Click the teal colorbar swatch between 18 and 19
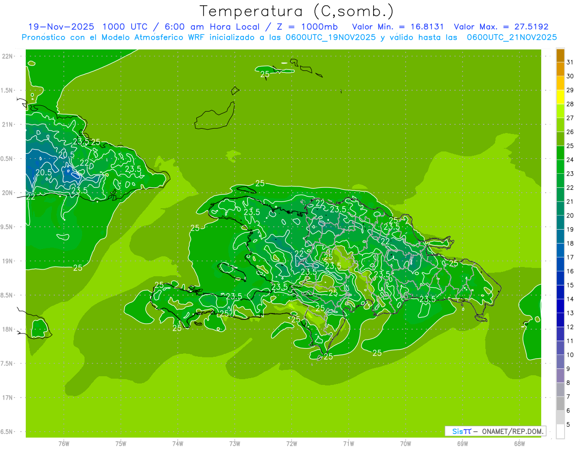This screenshot has width=583, height=450. (560, 236)
